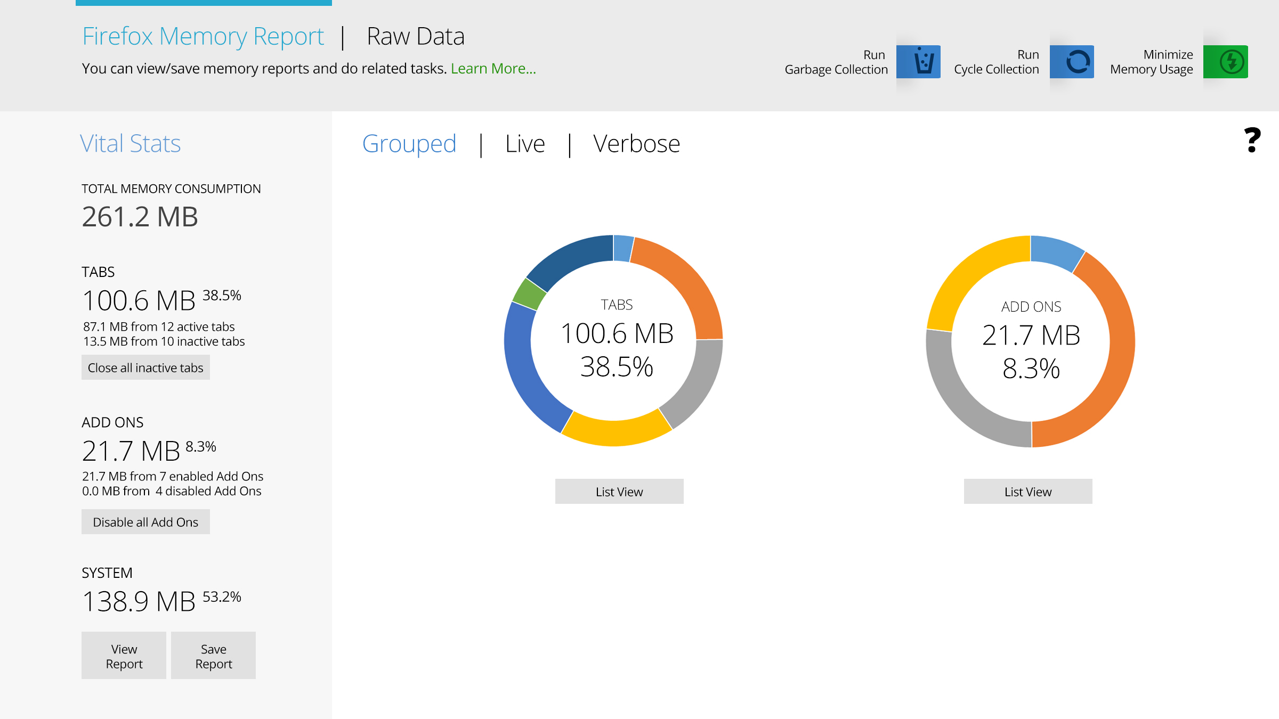The image size is (1279, 719).
Task: Click the yellow segment of Tabs donut
Action: point(616,432)
